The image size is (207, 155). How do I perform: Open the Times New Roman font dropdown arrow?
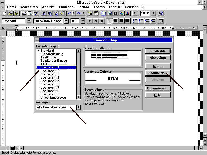(66, 21)
